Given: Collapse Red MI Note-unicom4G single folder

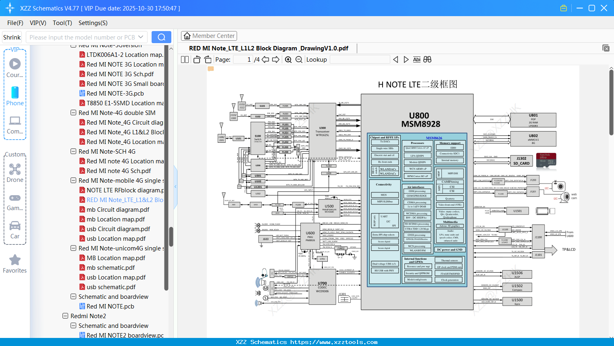Looking at the screenshot, I should pos(73,248).
